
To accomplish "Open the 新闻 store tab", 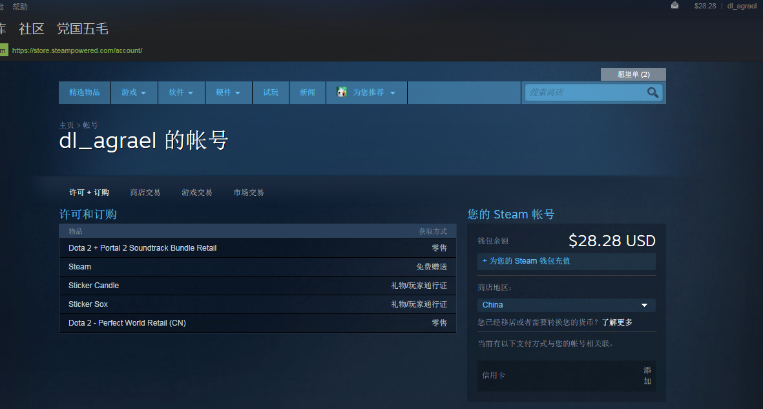I will click(308, 92).
